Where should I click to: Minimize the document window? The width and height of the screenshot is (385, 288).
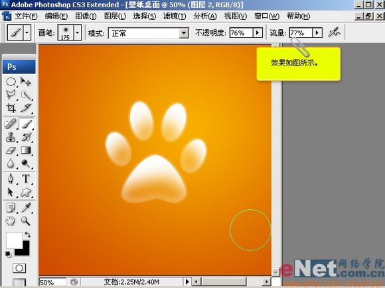[x=358, y=16]
